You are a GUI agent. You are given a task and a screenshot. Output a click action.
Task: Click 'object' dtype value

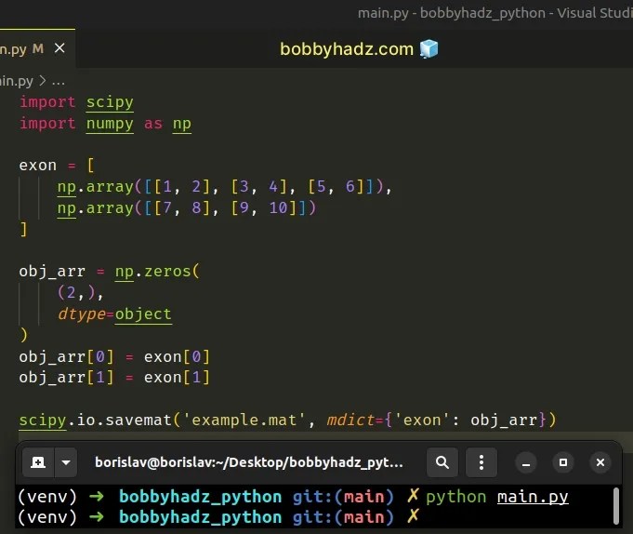click(x=143, y=314)
